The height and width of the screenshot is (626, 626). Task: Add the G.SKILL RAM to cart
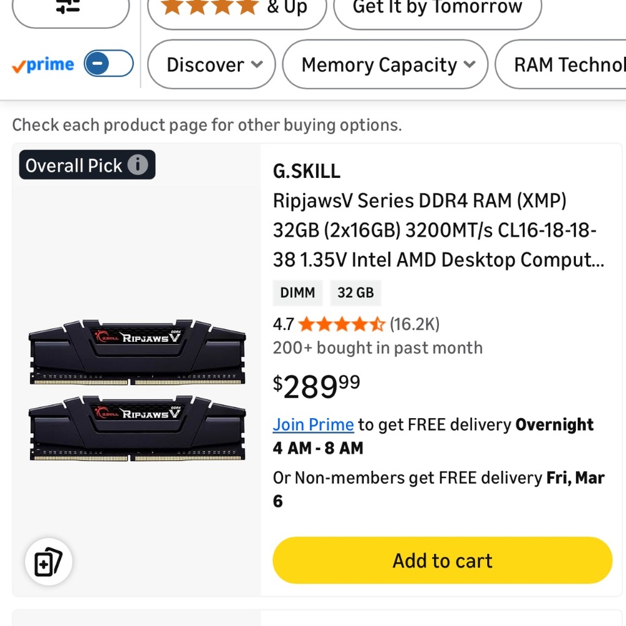[x=443, y=561]
